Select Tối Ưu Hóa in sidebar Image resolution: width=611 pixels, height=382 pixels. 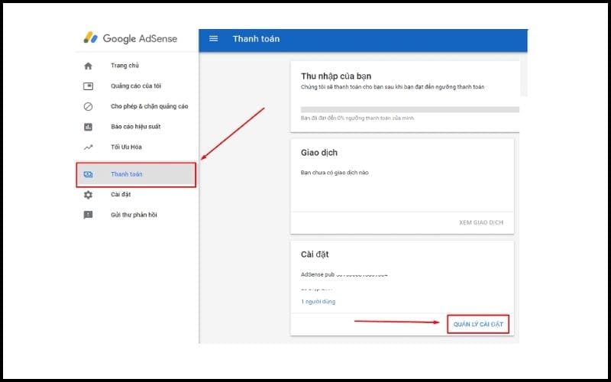pyautogui.click(x=126, y=147)
